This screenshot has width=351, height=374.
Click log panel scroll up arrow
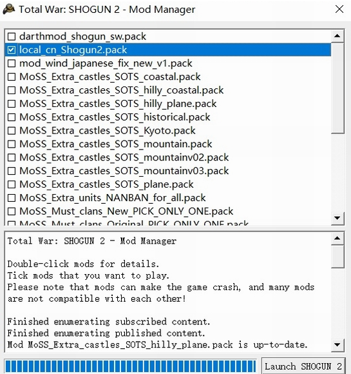click(x=337, y=239)
